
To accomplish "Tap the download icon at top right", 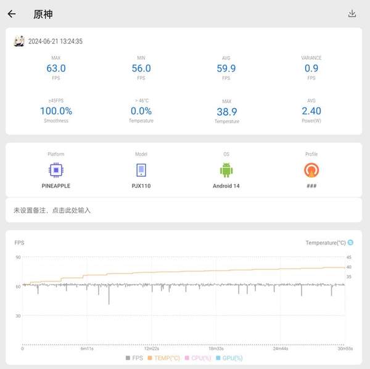I will (x=352, y=14).
